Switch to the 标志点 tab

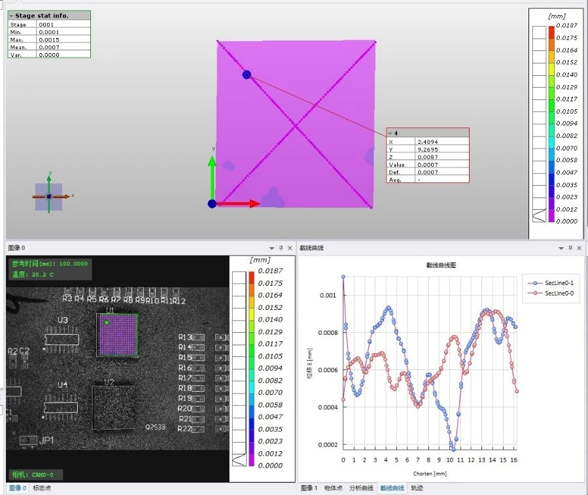[x=42, y=488]
